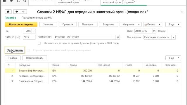
Task: Click the Подбор button
Action: click(13, 58)
